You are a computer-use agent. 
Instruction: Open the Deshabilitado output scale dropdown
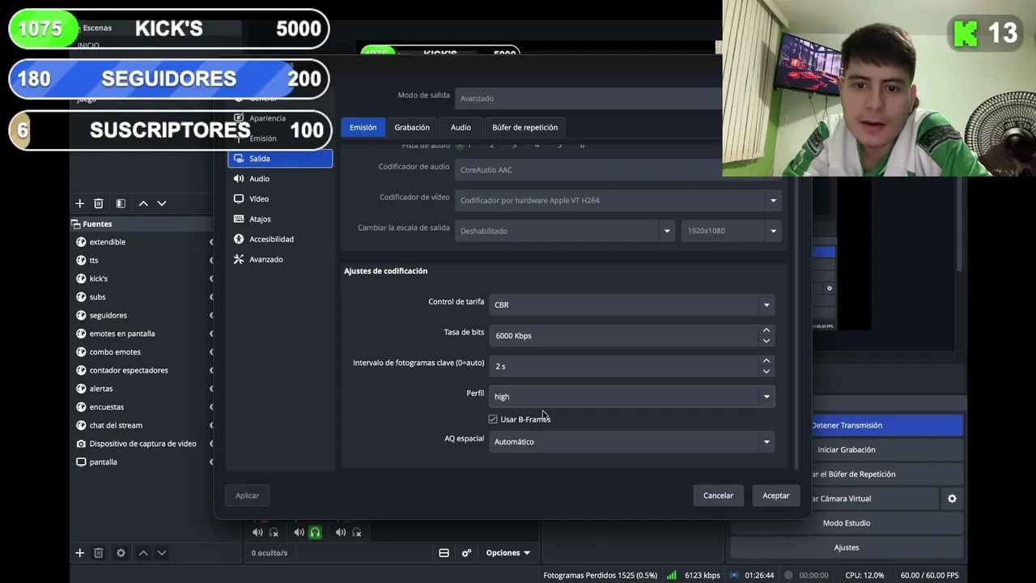coord(565,231)
